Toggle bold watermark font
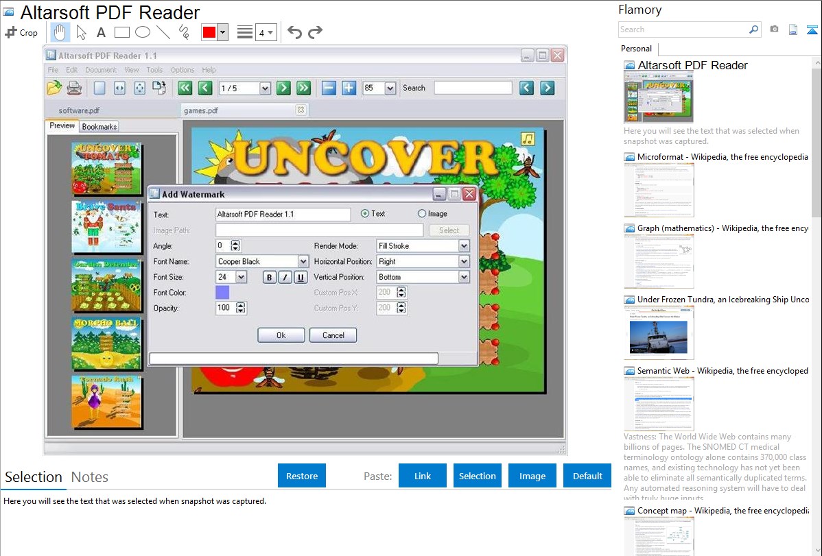 [x=270, y=277]
